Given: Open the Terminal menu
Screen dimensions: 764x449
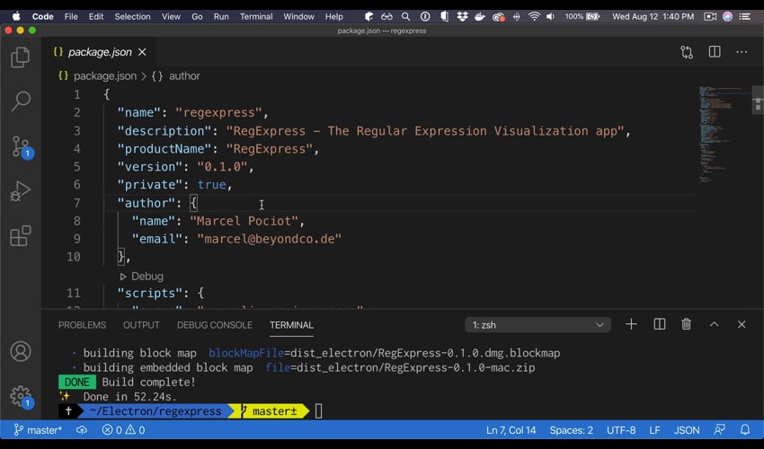Looking at the screenshot, I should tap(256, 16).
